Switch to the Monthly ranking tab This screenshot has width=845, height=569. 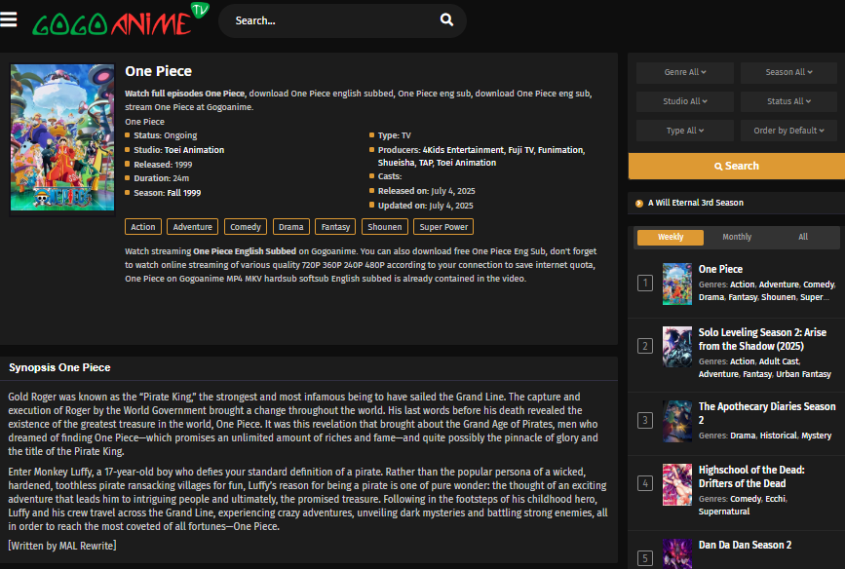pyautogui.click(x=737, y=237)
